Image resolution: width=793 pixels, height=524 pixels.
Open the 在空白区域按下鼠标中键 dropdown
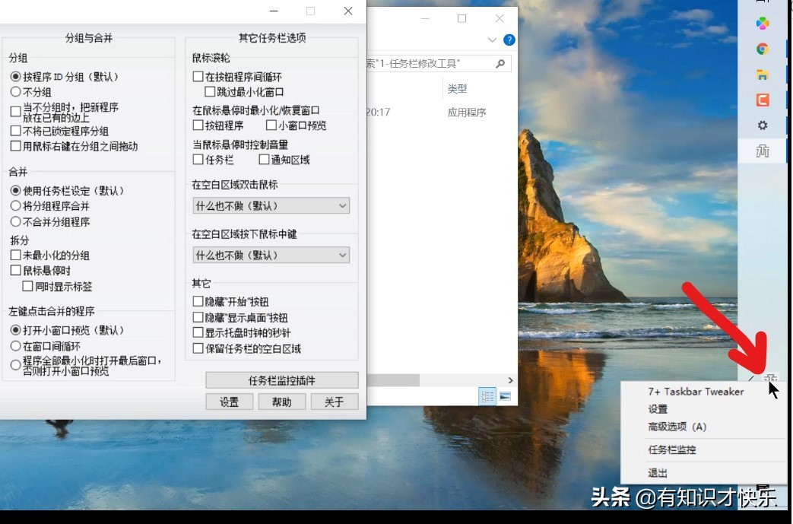tap(271, 255)
